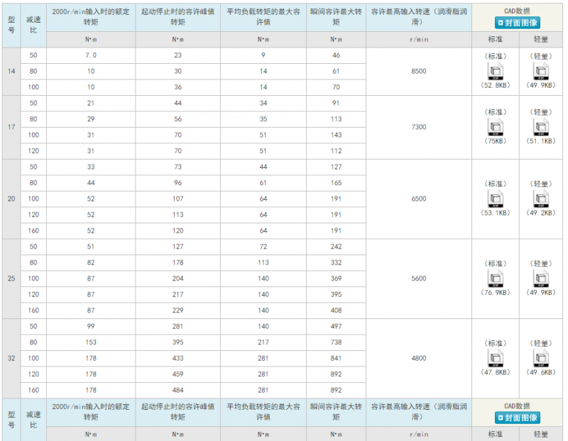Viewport: 568px width, 441px height.
Task: Click top 2000r/min输入时的额定转矩 header
Action: pos(91,17)
